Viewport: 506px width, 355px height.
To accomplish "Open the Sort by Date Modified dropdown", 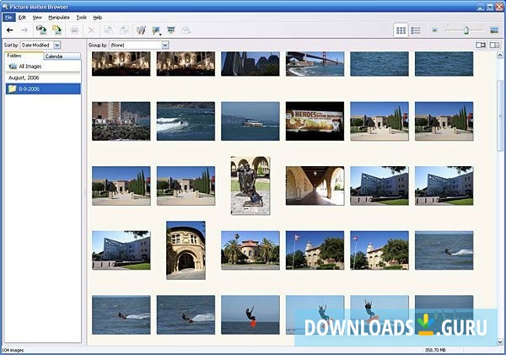I will pos(40,46).
